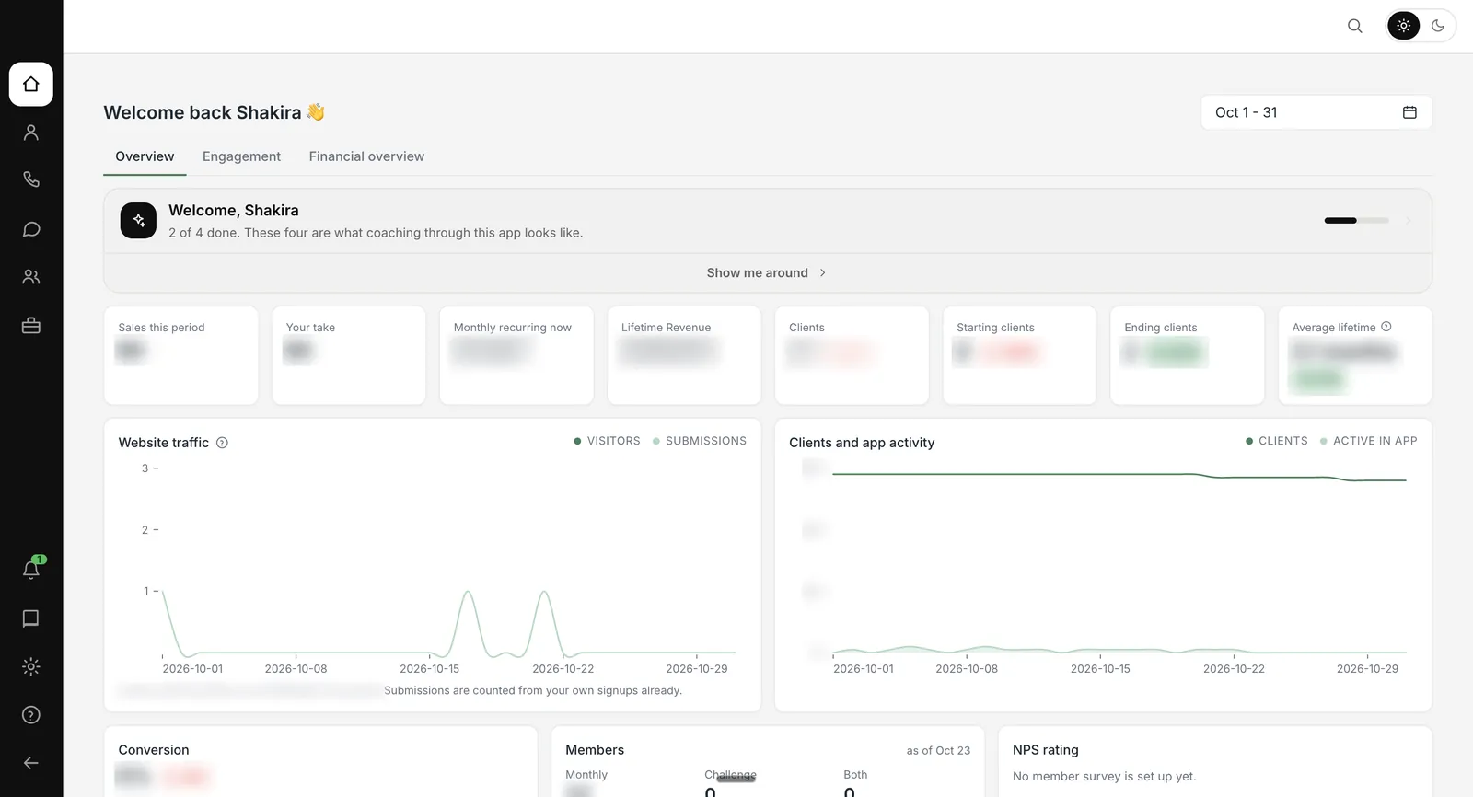Screen dimensions: 1473x797
Task: Toggle the ACTIVE IN APP legend series
Action: (1368, 441)
